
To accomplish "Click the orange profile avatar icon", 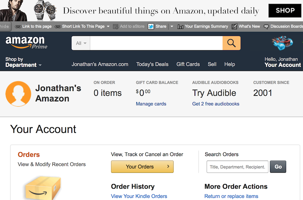I will 18,94.
